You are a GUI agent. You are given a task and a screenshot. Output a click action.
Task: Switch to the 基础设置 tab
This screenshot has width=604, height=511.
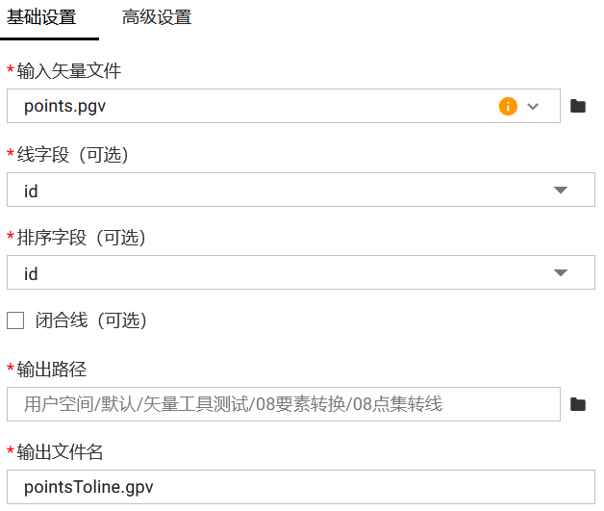pos(41,17)
